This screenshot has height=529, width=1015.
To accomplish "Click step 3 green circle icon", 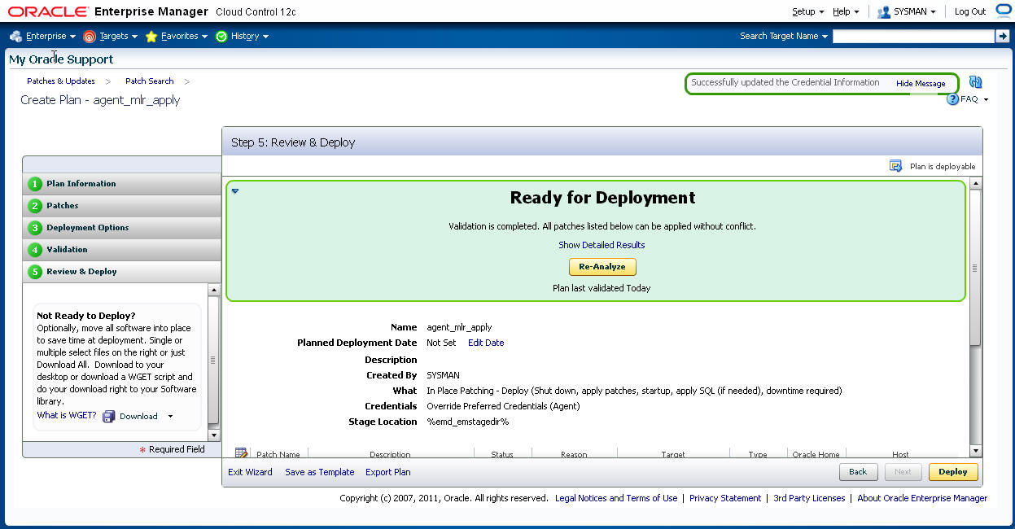I will [x=35, y=228].
